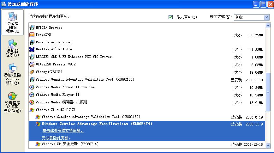Click the scrollbar down arrow
The width and height of the screenshot is (274, 153).
pyautogui.click(x=268, y=145)
